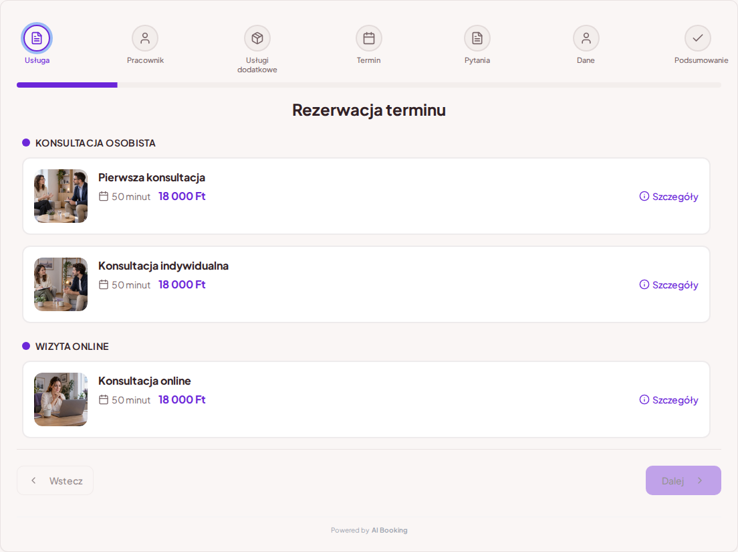Open the AI Booking link in footer
The width and height of the screenshot is (738, 552).
(x=389, y=530)
